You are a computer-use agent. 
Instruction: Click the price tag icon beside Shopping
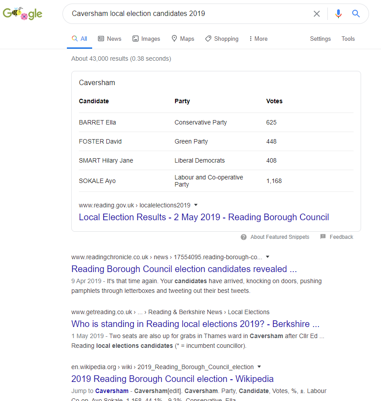tap(208, 39)
